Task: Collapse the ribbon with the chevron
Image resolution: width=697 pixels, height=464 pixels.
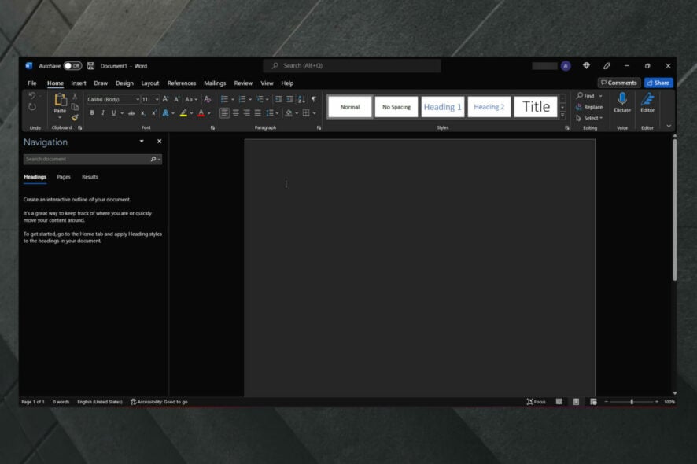Action: point(669,126)
